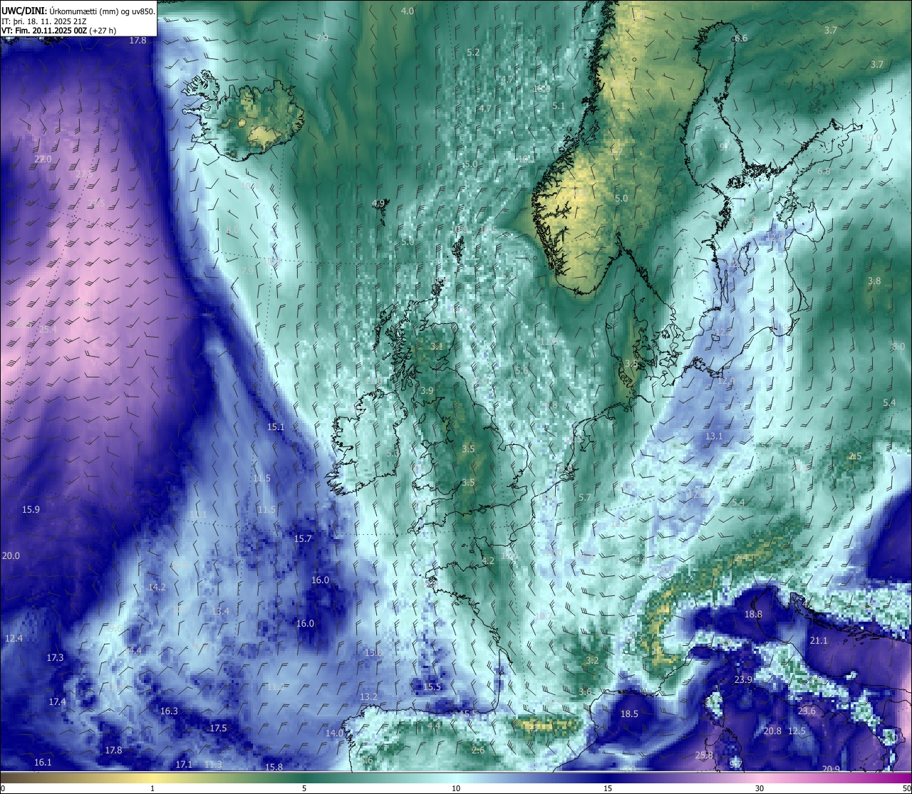Click the 4.0 value at the top
This screenshot has width=912, height=794.
point(407,11)
